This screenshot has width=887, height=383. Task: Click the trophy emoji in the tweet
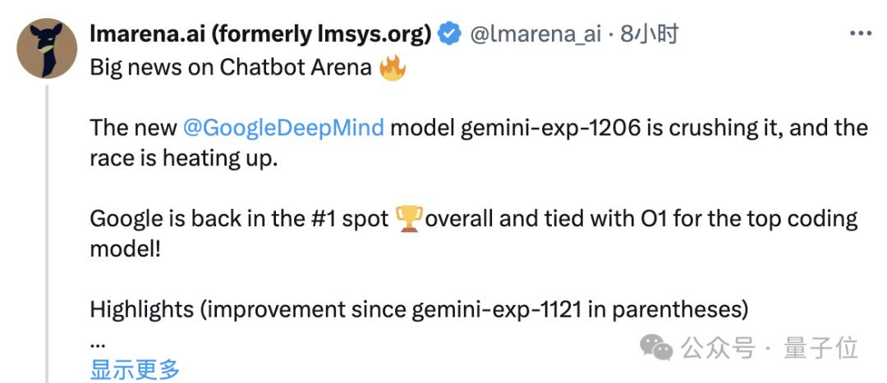click(408, 218)
